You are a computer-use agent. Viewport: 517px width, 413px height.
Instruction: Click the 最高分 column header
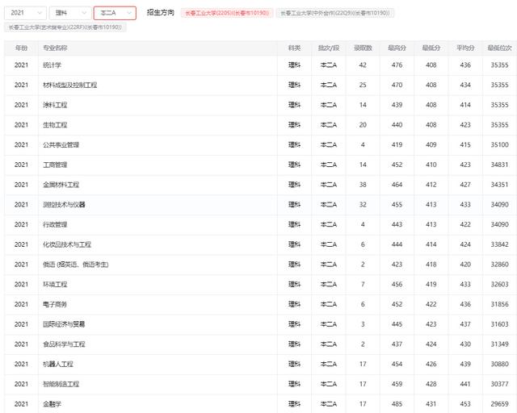397,48
